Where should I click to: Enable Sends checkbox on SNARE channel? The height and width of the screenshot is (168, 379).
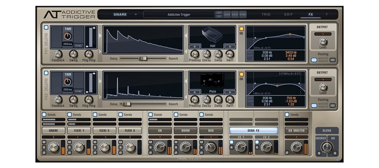[x=44, y=114]
